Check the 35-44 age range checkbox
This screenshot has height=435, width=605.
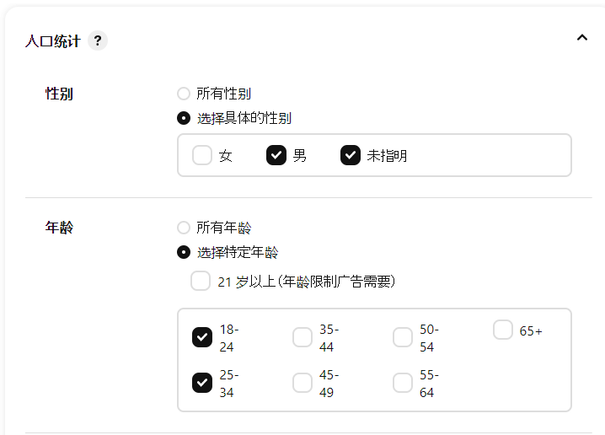tap(302, 337)
